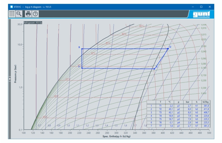Click row number 1 in the table
The image size is (222, 143).
[151, 105]
